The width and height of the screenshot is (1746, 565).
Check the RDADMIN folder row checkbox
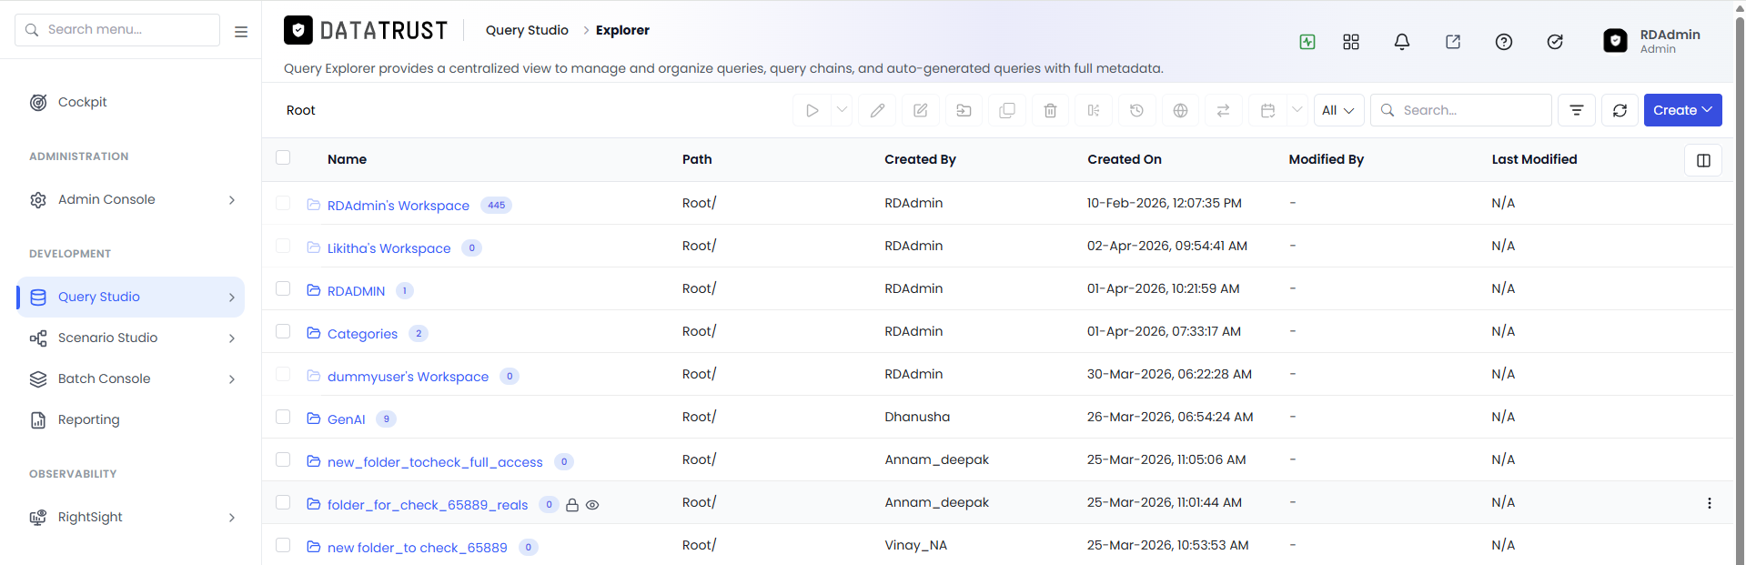(283, 288)
